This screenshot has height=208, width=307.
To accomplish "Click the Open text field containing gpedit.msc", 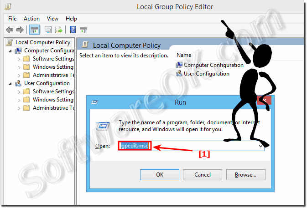I will coord(191,146).
